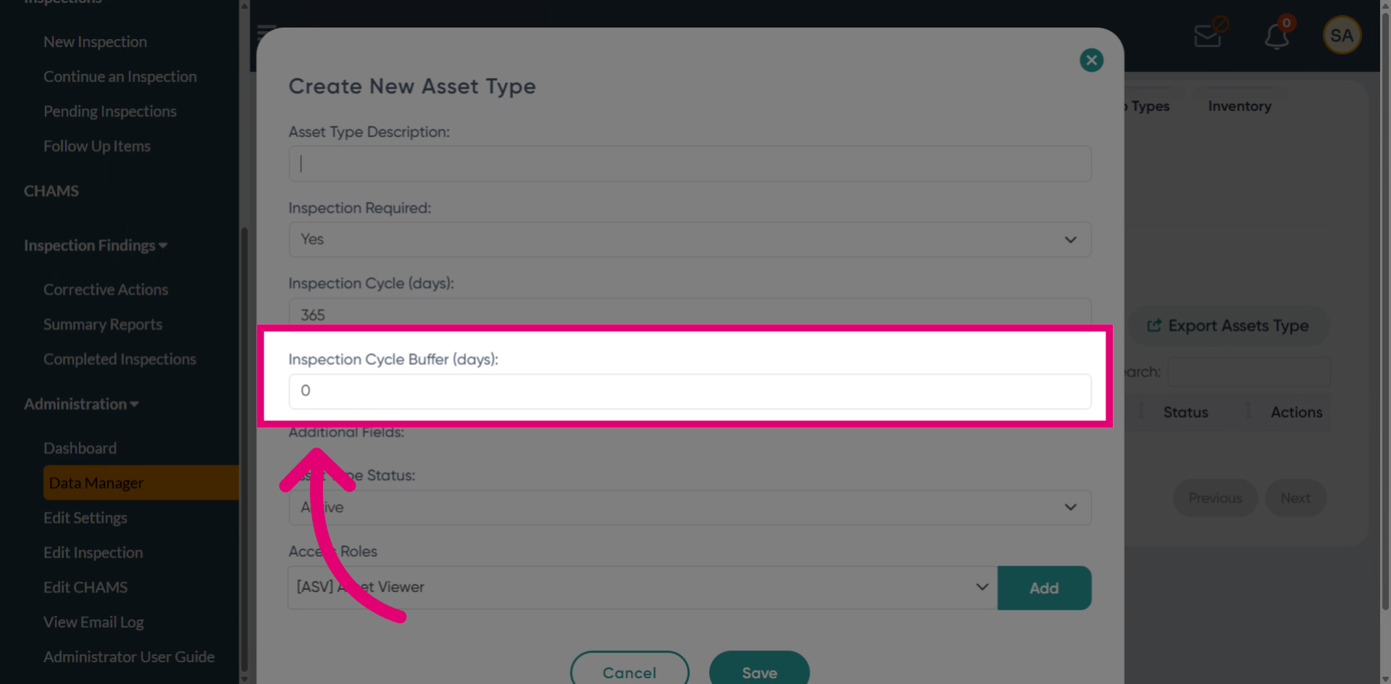View Completed Inspections
The width and height of the screenshot is (1391, 684).
click(x=120, y=359)
